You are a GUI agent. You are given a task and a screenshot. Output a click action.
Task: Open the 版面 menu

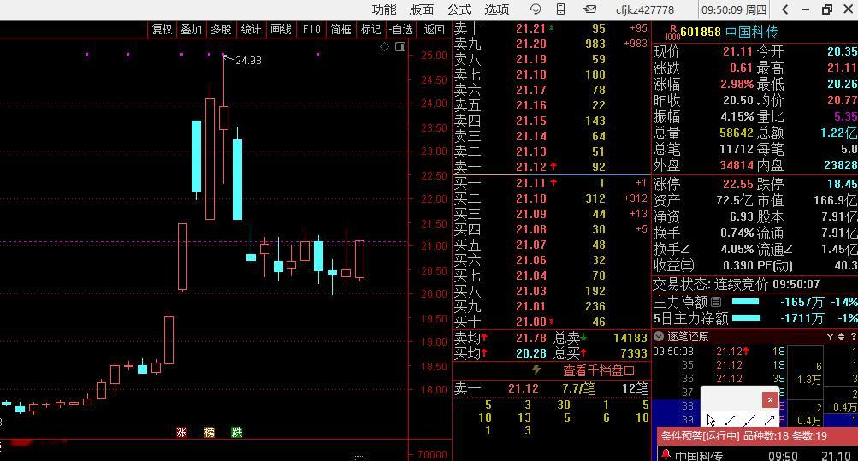(x=422, y=9)
